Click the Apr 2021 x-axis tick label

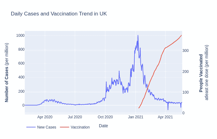coord(165,117)
